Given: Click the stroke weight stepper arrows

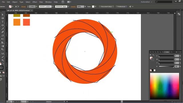Looking at the screenshot, I should click(28, 7).
